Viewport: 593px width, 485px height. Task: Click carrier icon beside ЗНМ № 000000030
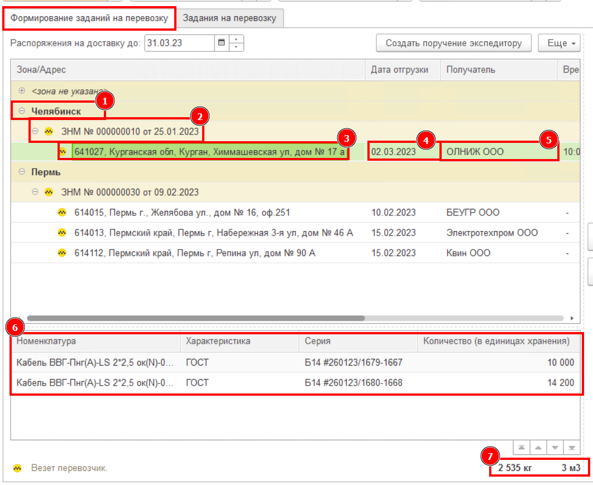pyautogui.click(x=49, y=192)
